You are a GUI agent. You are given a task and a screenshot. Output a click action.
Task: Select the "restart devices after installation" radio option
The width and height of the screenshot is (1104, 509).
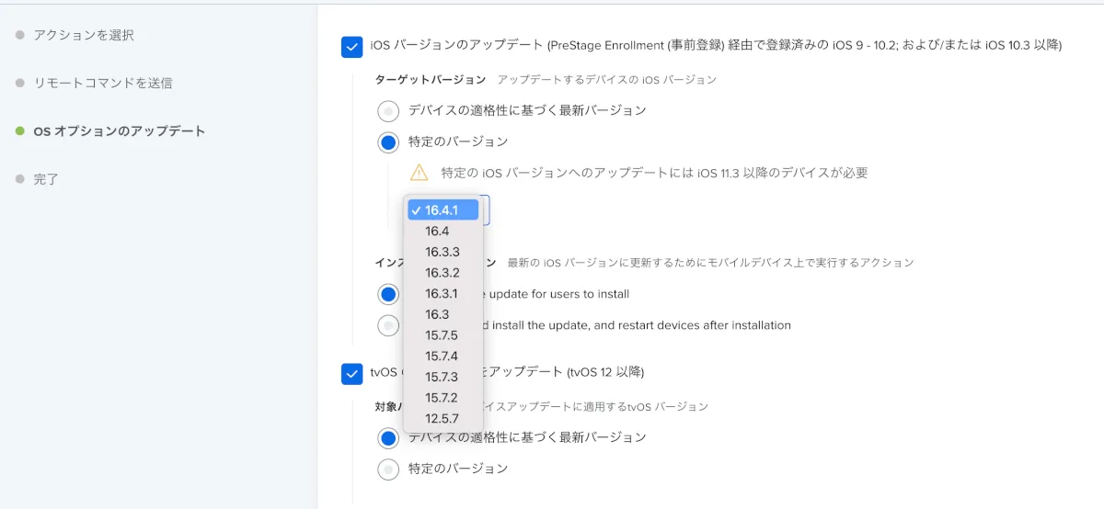tap(388, 325)
